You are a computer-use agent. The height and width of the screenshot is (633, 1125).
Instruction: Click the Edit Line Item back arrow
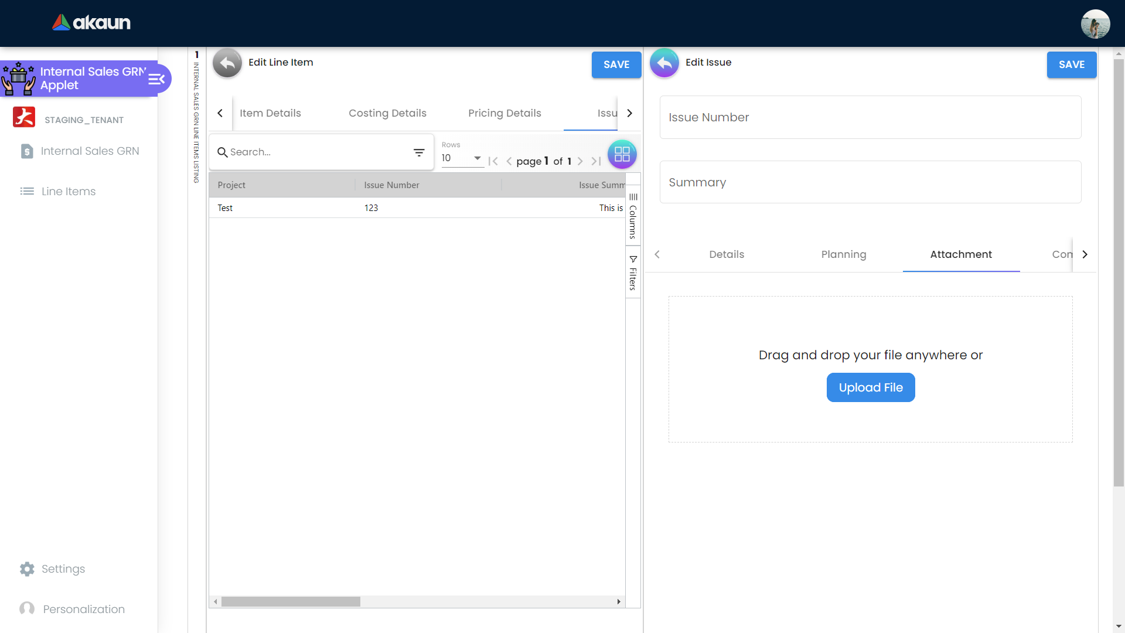[x=227, y=63]
